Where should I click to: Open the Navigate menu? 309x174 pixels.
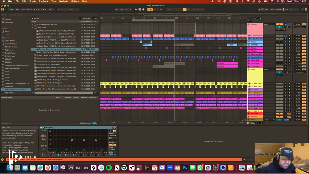pyautogui.click(x=64, y=1)
